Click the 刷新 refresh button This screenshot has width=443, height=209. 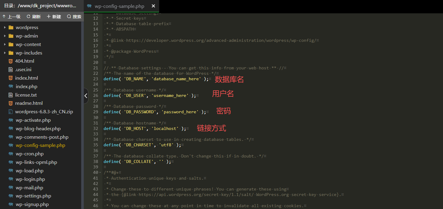click(33, 17)
